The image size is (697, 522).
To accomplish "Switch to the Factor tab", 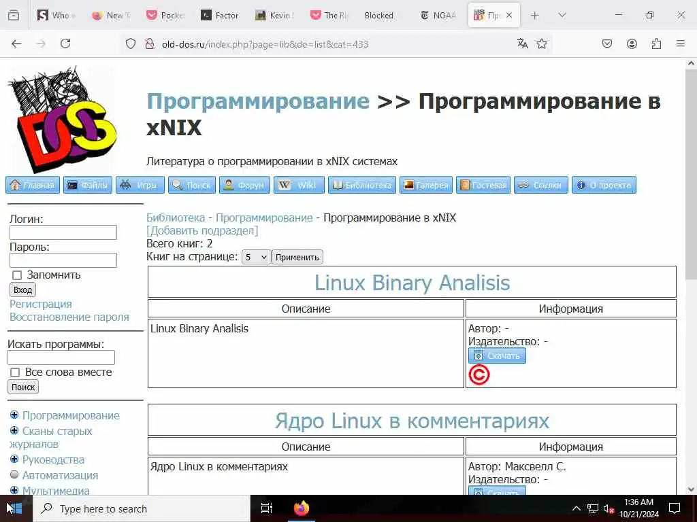I will coord(221,15).
